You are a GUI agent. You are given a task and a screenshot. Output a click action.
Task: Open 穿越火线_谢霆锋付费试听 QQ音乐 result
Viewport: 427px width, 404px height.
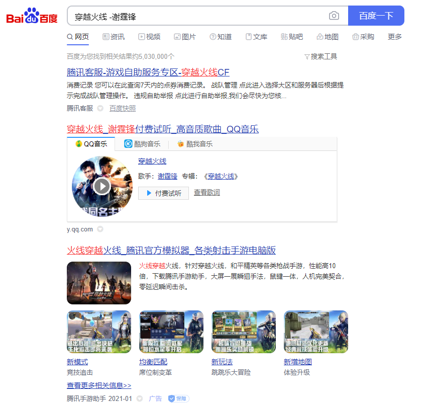pos(163,129)
